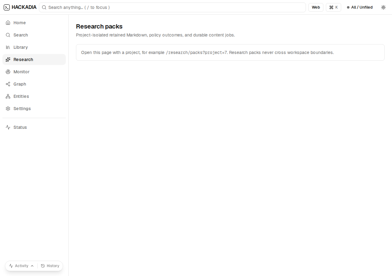Click the Entities hierarchy icon

pos(8,96)
